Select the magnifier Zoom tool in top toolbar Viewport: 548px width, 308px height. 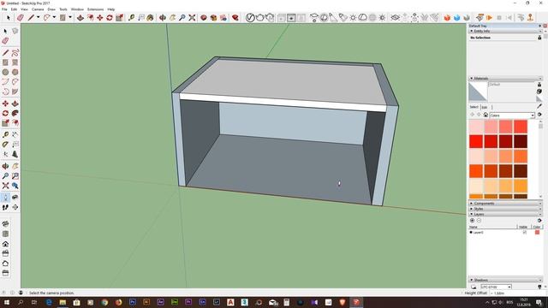point(182,17)
